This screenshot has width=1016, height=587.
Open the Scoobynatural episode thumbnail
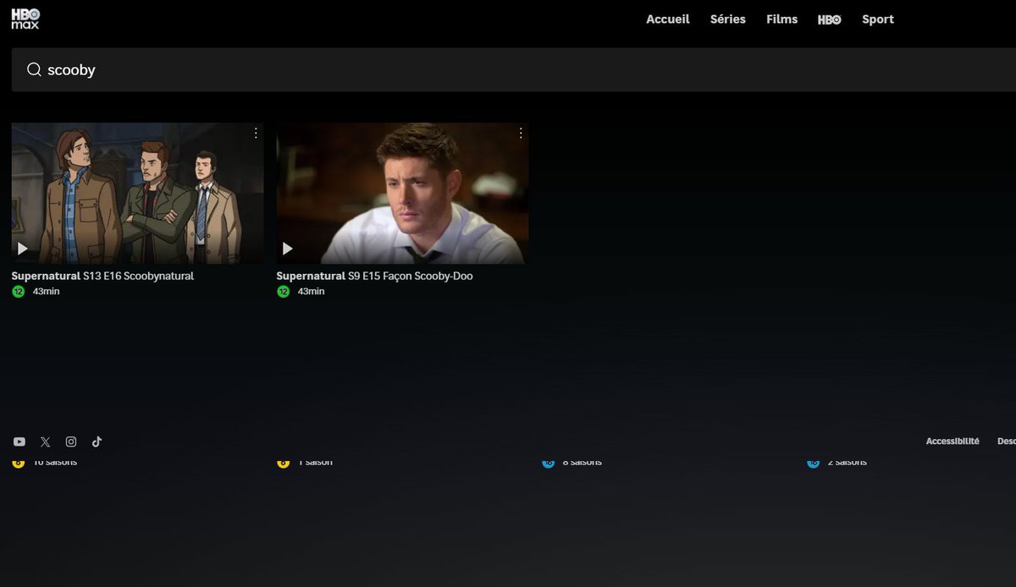(137, 194)
